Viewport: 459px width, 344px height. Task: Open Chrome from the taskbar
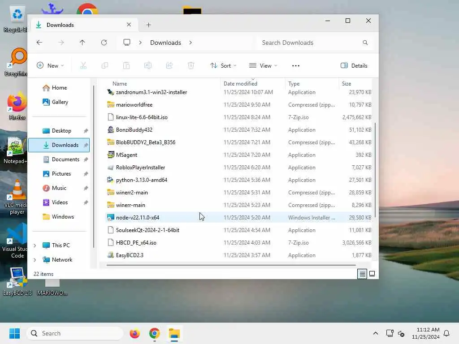(x=155, y=333)
